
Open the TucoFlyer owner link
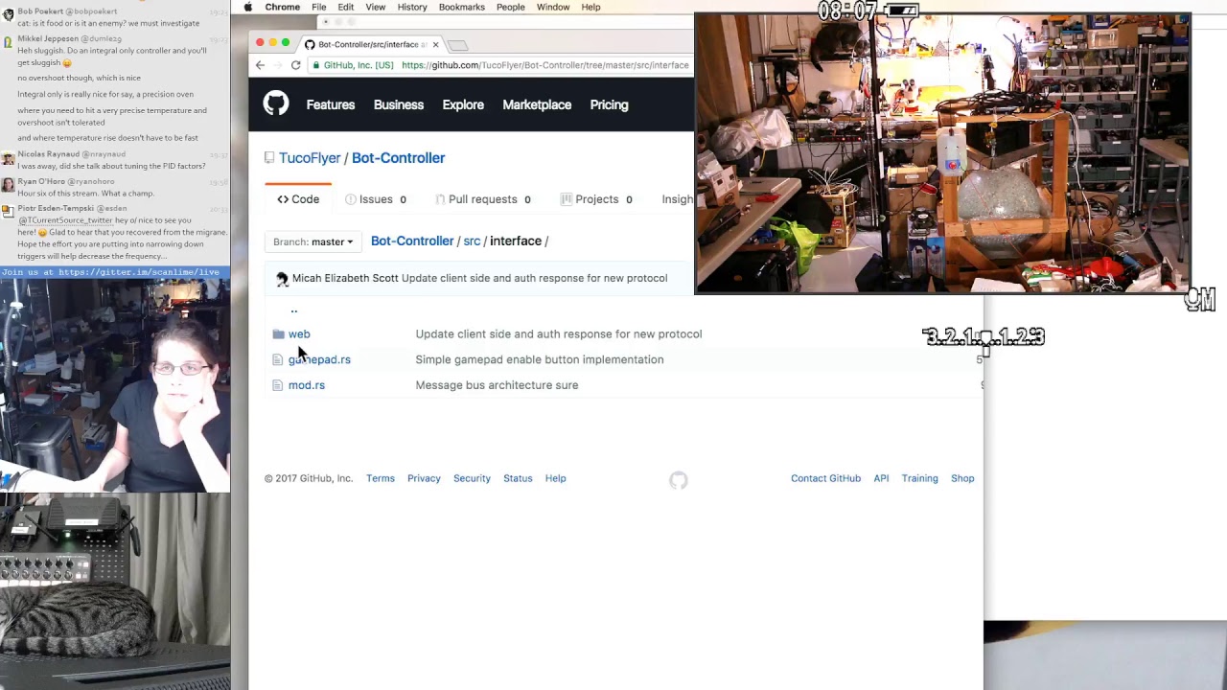310,158
